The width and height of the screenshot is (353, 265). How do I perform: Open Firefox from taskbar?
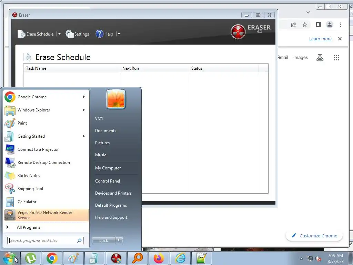click(x=159, y=258)
